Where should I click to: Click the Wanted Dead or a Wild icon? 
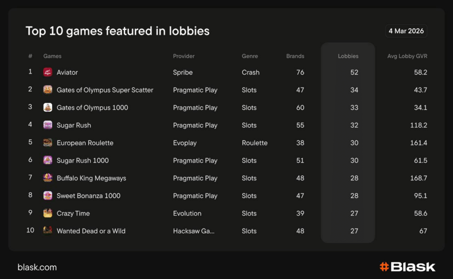(x=48, y=231)
